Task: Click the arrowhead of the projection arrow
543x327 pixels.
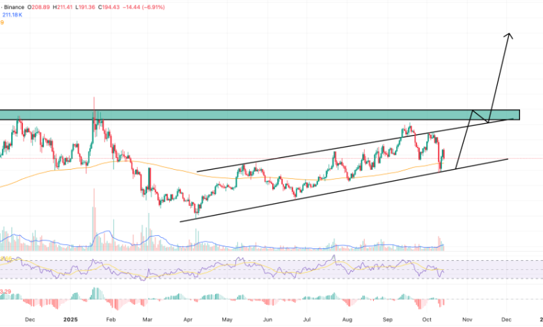Action: [x=510, y=35]
